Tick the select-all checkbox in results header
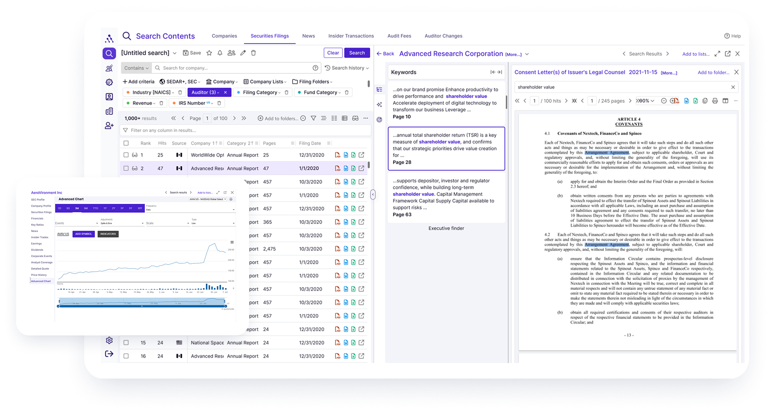Image resolution: width=772 pixels, height=414 pixels. pyautogui.click(x=126, y=143)
